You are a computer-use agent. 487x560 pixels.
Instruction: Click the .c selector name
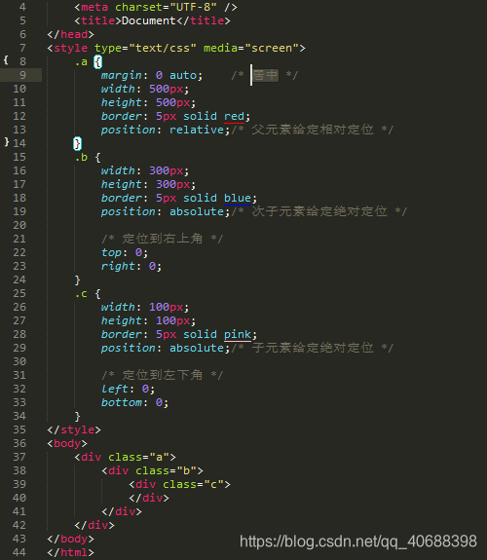tap(81, 293)
